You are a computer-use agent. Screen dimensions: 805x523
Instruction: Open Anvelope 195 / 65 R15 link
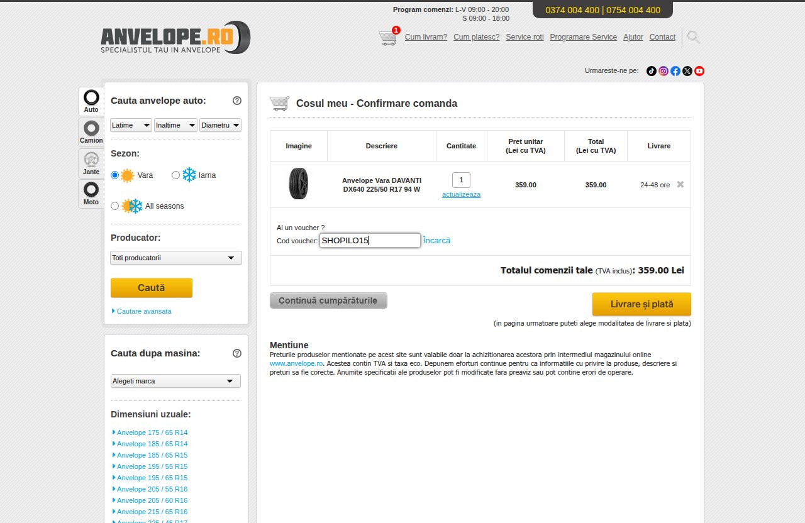coord(152,478)
